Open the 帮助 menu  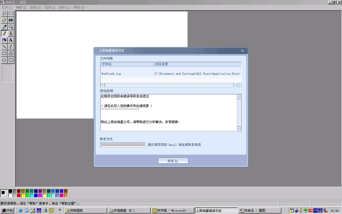click(79, 7)
